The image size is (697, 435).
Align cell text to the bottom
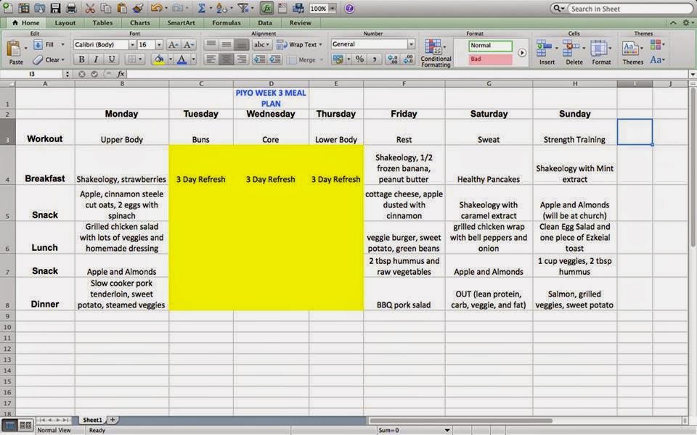click(x=241, y=44)
